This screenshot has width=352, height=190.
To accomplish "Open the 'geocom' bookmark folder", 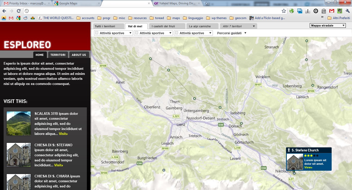I will click(x=238, y=18).
